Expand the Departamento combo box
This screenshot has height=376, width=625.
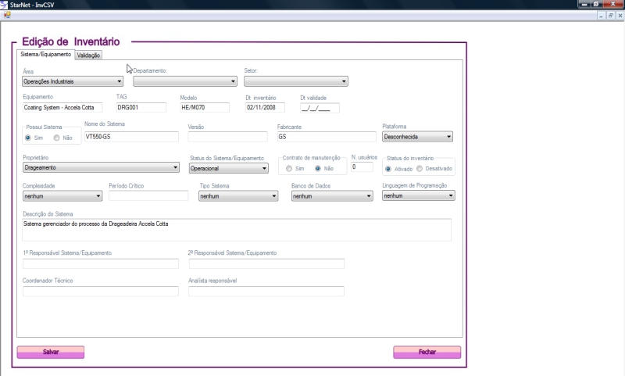click(233, 81)
